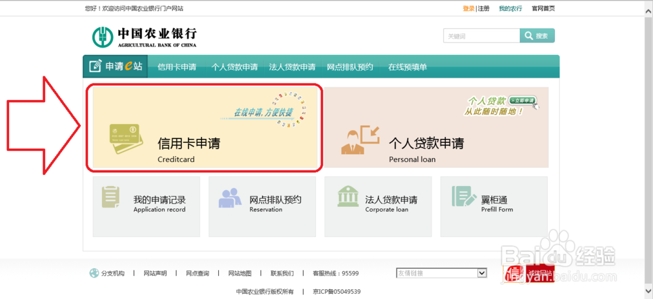Open the 网站地图 footer link
The image size is (653, 299).
pos(240,274)
